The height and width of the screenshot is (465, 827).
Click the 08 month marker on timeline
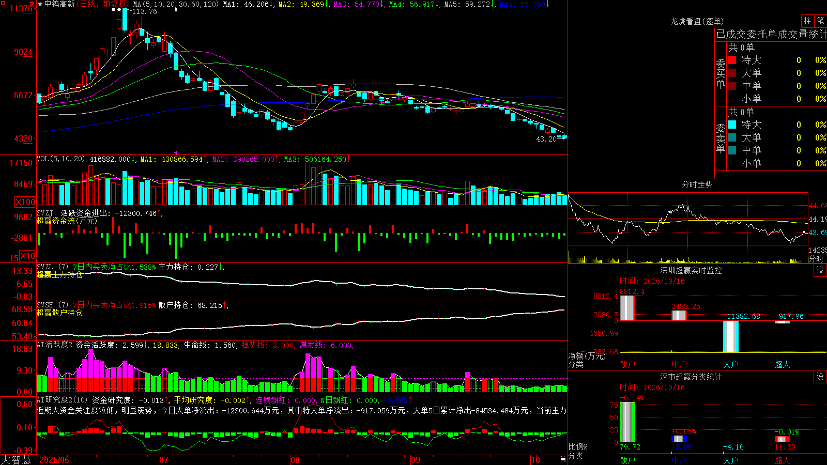tap(295, 460)
